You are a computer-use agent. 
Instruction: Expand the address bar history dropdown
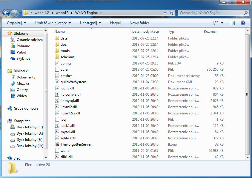click(165, 13)
